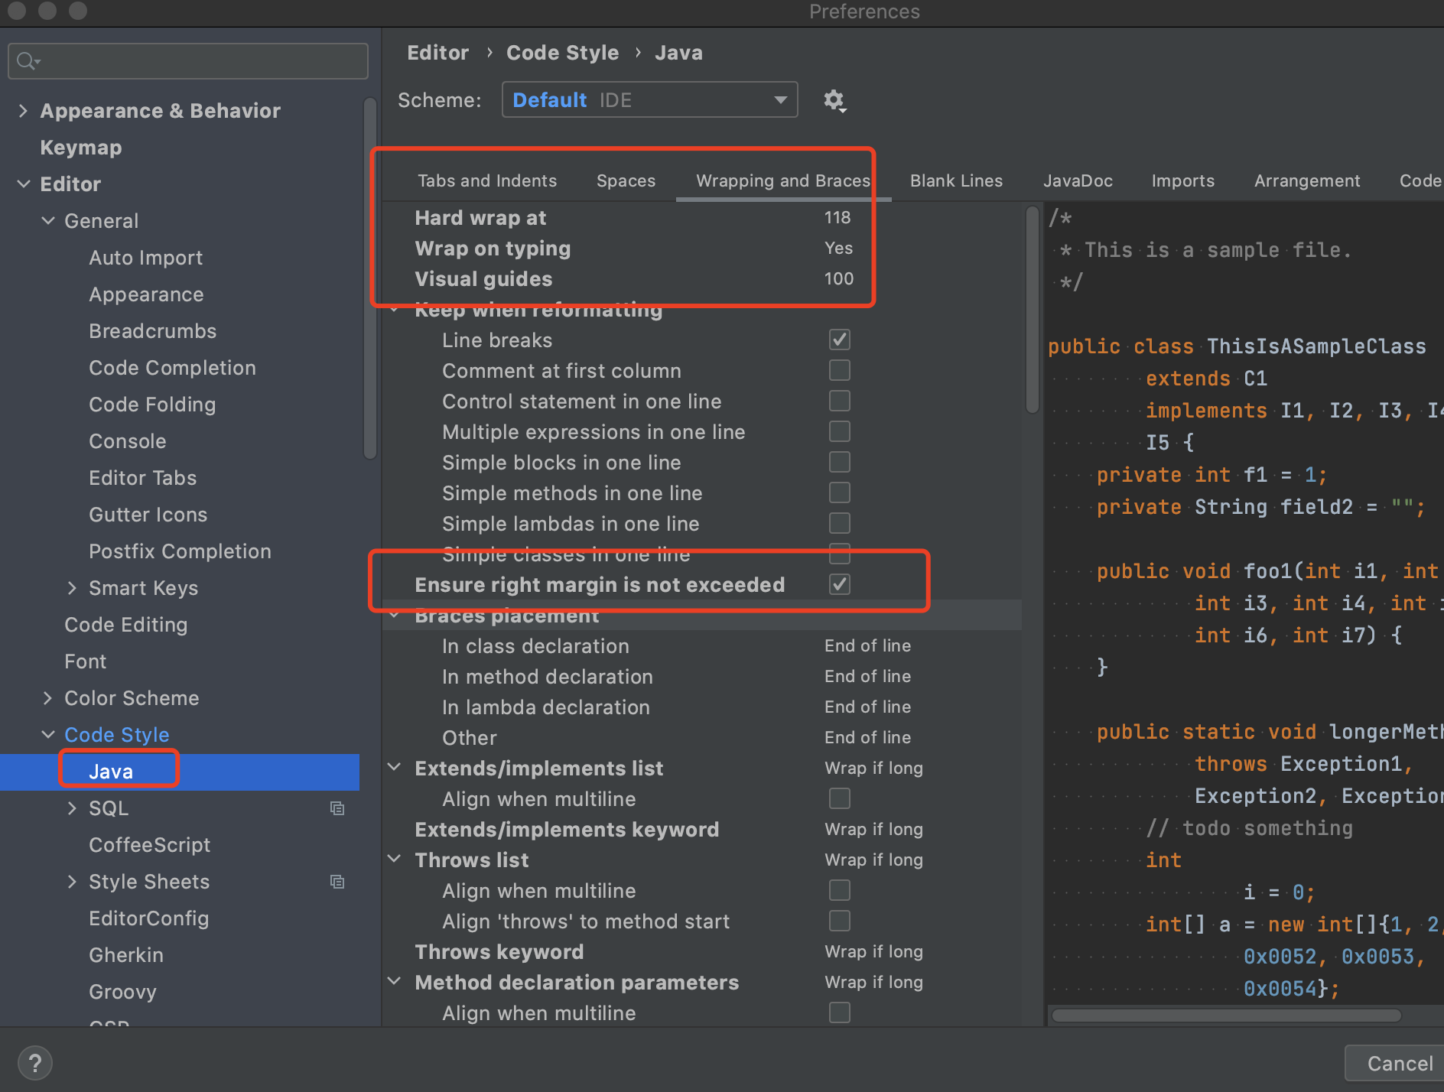Image resolution: width=1444 pixels, height=1092 pixels.
Task: Collapse the Throws list group
Action: coord(395,859)
